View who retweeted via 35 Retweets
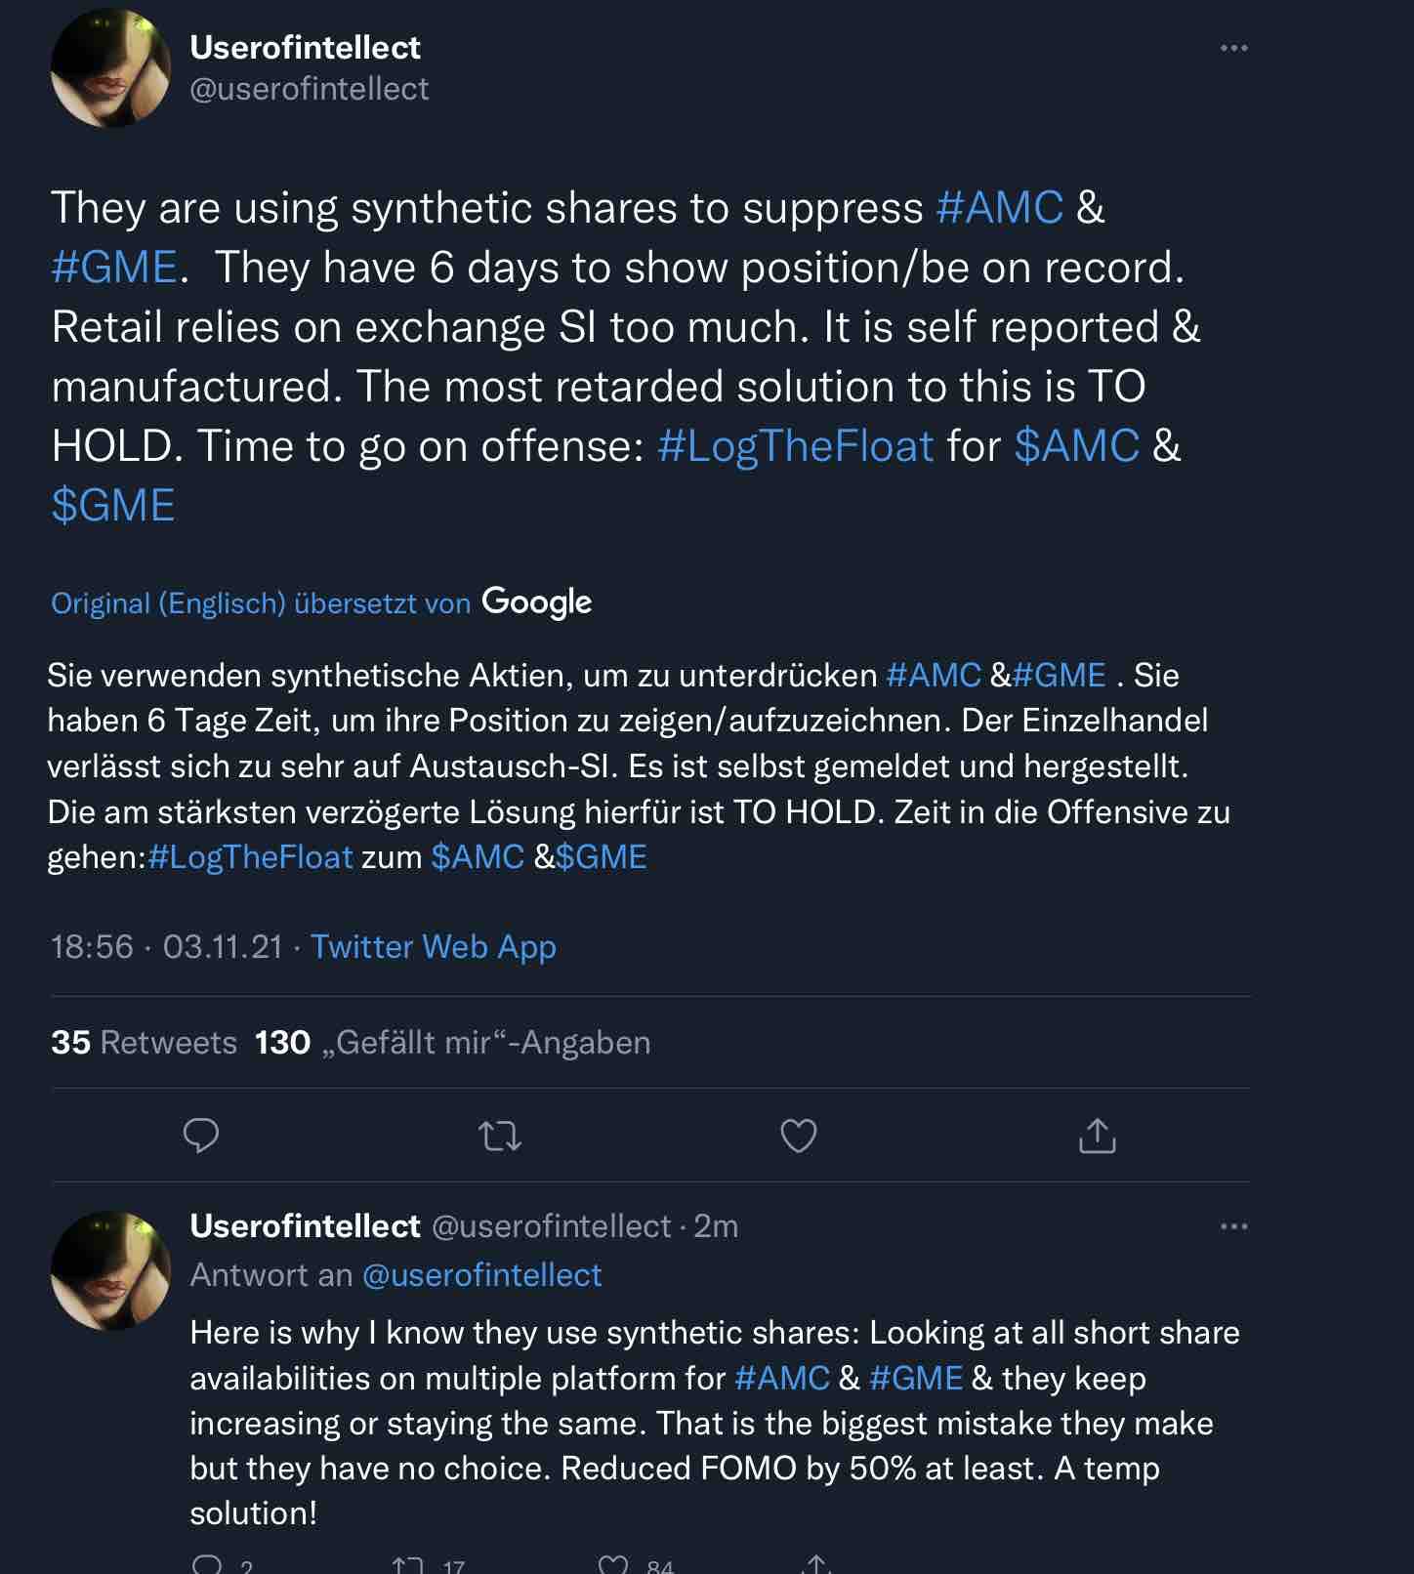Screen dimensions: 1414x1574 click(143, 1043)
